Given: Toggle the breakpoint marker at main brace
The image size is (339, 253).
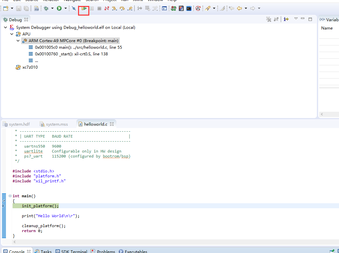Looking at the screenshot, I should tap(4, 201).
